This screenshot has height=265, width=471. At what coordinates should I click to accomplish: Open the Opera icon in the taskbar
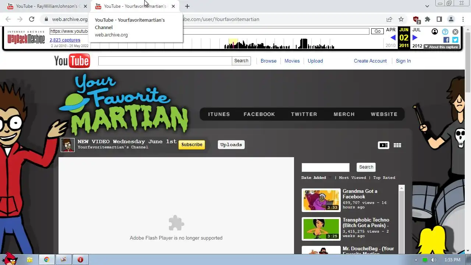(81, 260)
